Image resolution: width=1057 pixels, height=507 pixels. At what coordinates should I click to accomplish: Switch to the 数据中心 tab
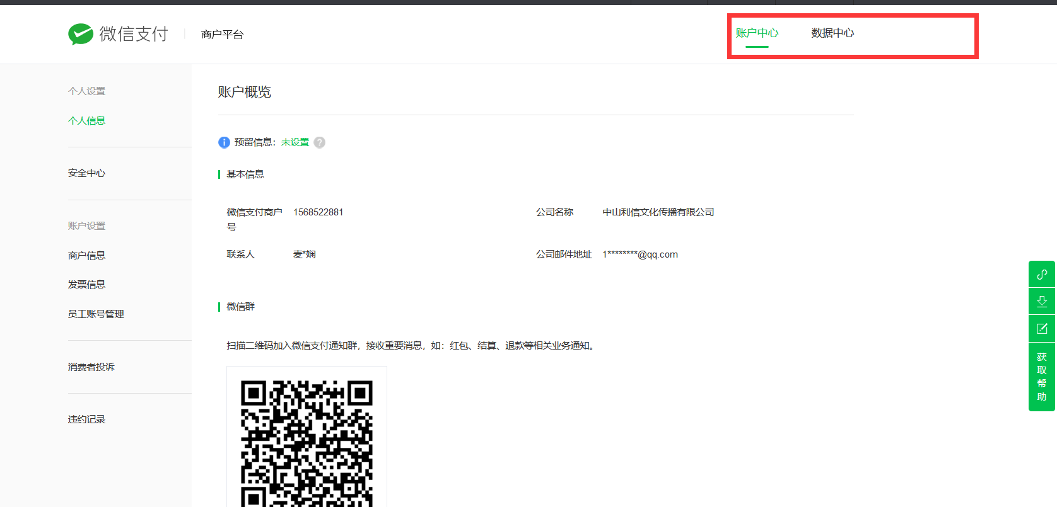coord(832,33)
